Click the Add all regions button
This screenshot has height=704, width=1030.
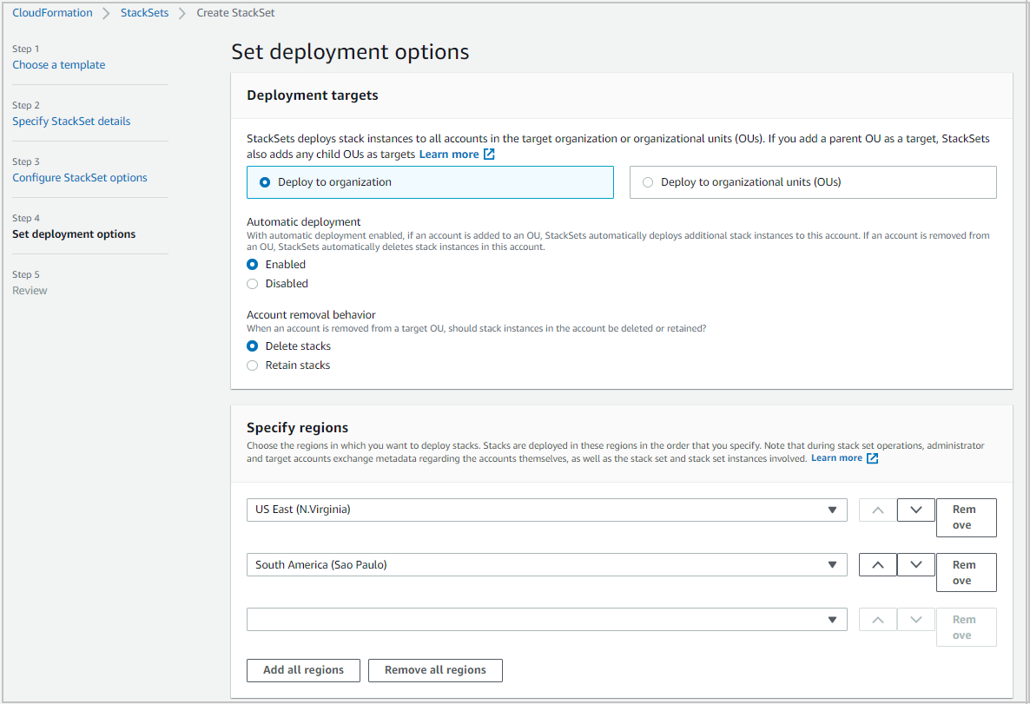click(303, 669)
